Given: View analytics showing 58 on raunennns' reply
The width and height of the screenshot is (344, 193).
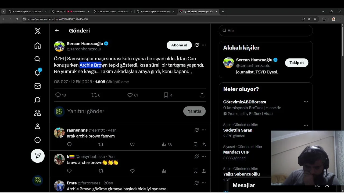Looking at the screenshot, I should pos(167,145).
